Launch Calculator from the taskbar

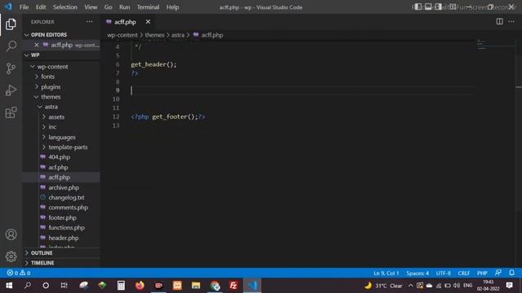coord(121,286)
